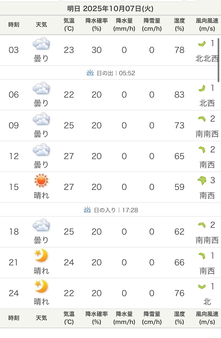
Task: Click the top 風向風速 (m/s) column header
Action: coord(207,25)
